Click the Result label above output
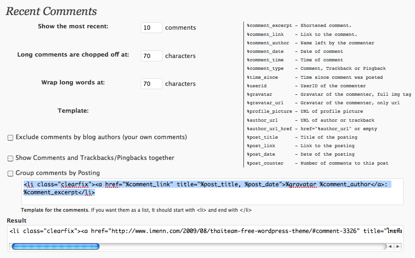 click(17, 221)
